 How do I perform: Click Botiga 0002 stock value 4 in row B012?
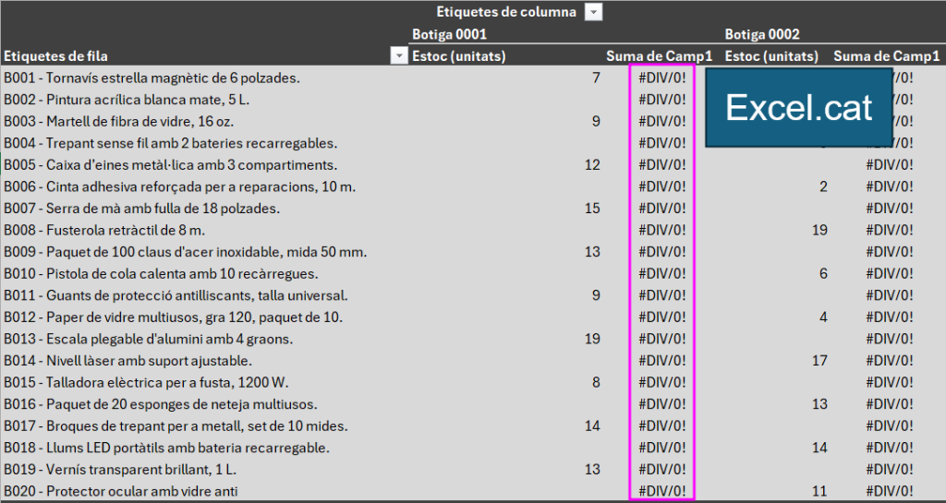[x=823, y=317]
